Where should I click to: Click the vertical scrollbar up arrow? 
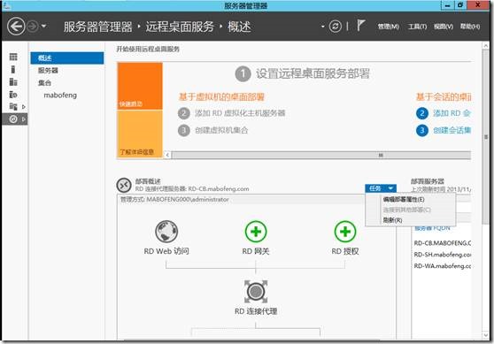pyautogui.click(x=485, y=46)
